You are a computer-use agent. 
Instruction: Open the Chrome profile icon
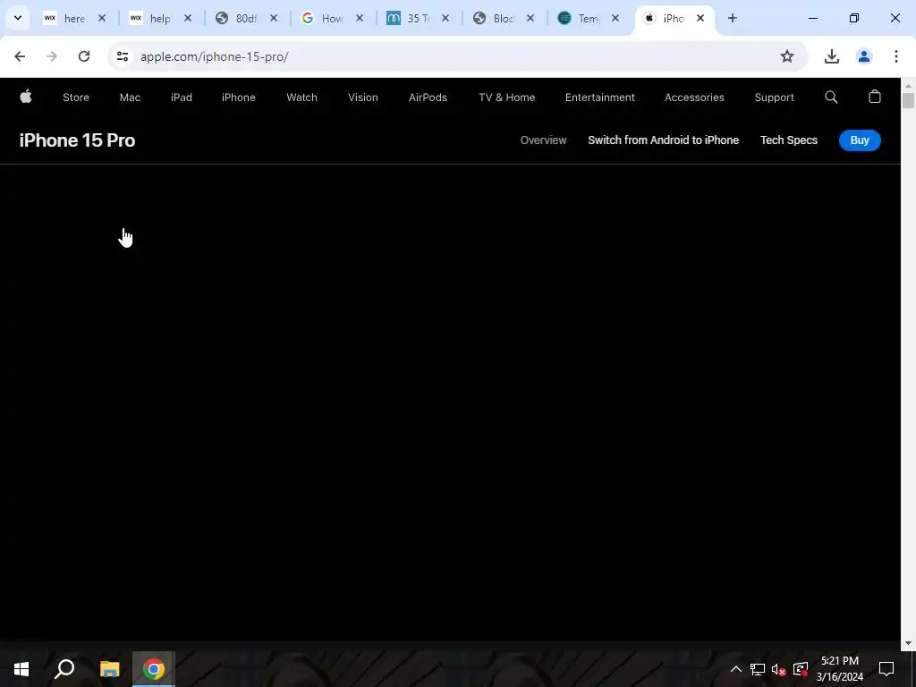863,56
